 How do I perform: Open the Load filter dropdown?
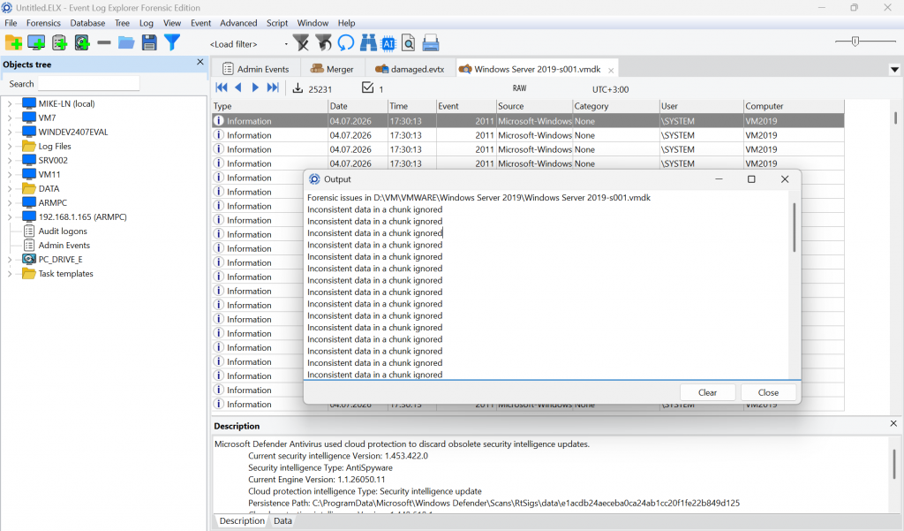[286, 44]
